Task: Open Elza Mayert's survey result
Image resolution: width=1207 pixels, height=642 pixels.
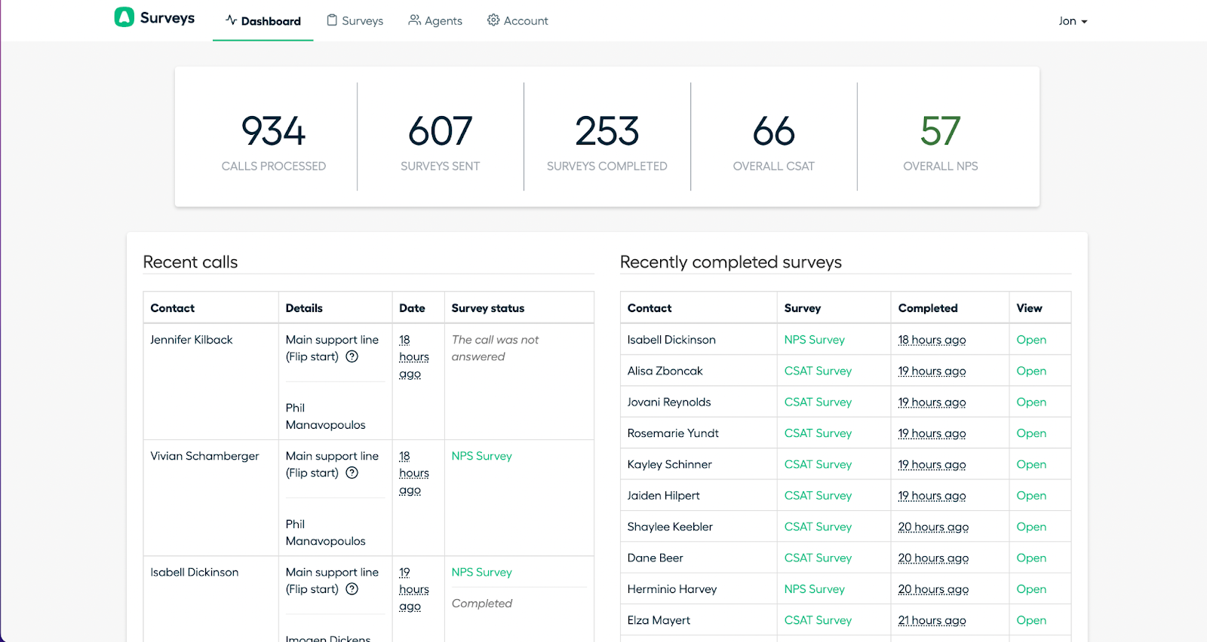Action: [1031, 620]
